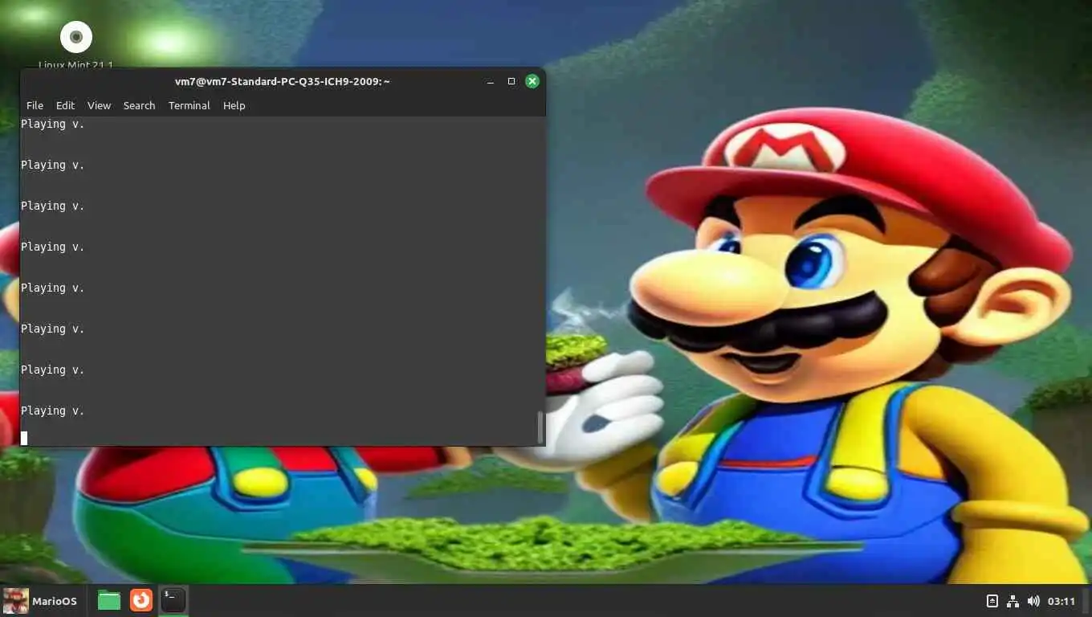
Task: Click the terminal cursor block
Action: pos(24,438)
